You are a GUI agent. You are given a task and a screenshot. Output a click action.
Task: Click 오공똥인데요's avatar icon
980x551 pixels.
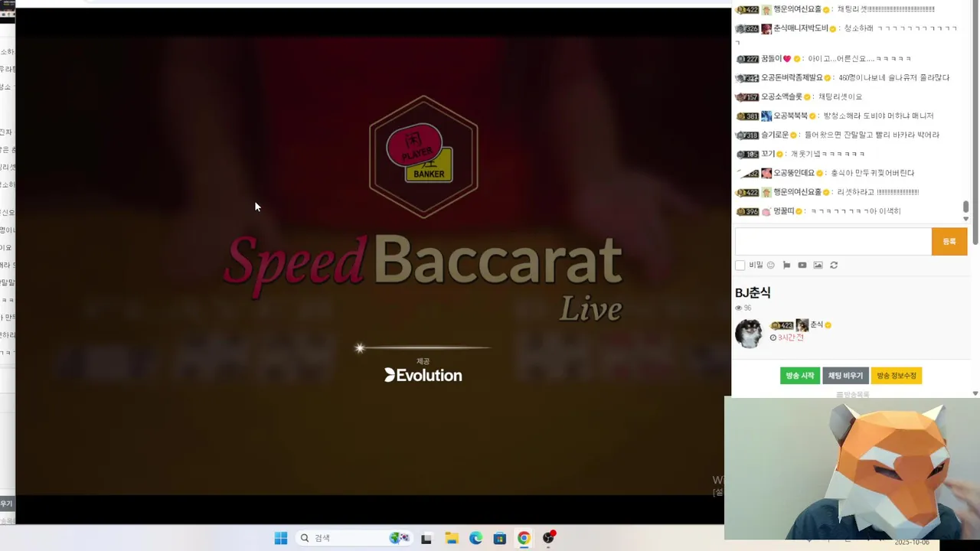[x=766, y=173]
